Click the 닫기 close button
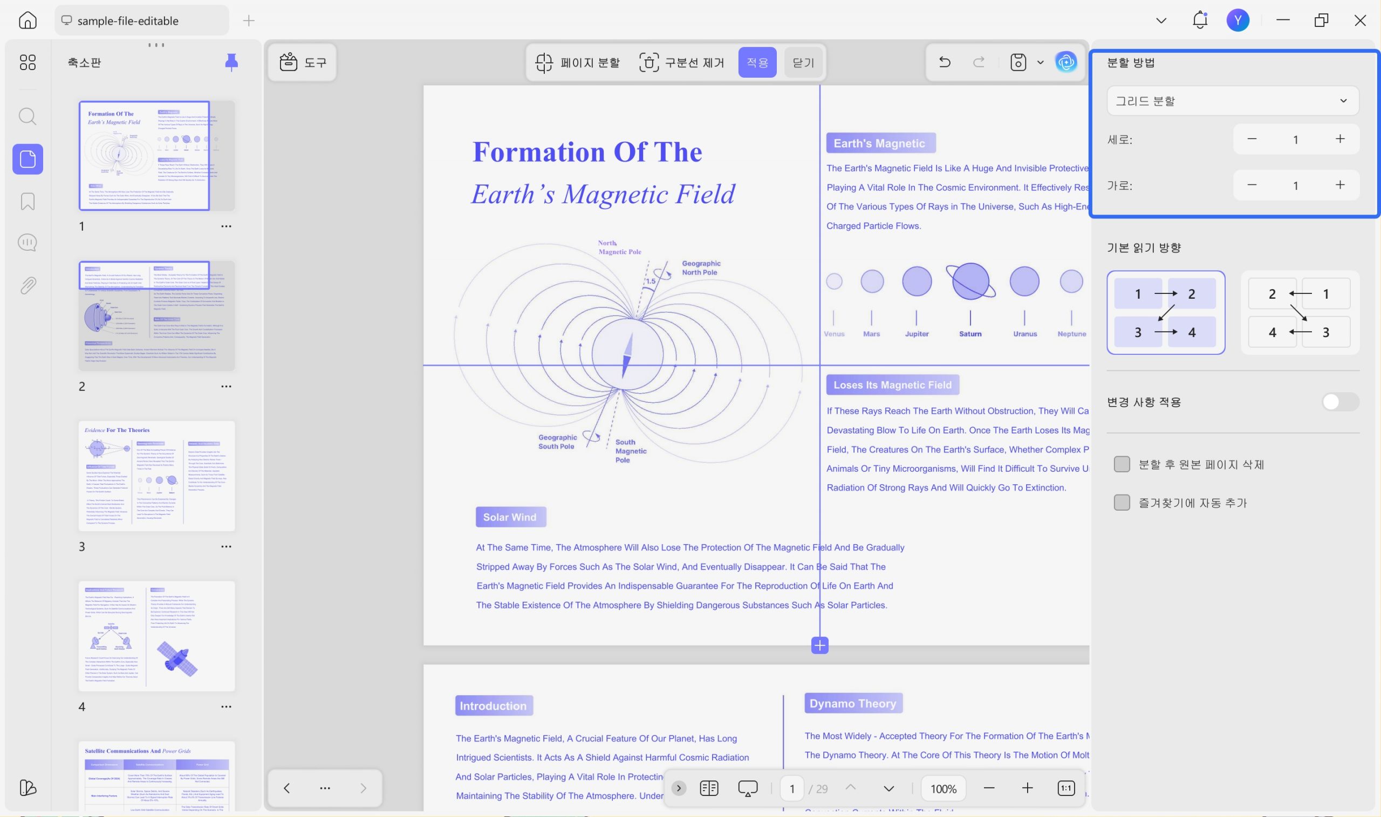Screen dimensions: 1381x817 pos(803,62)
